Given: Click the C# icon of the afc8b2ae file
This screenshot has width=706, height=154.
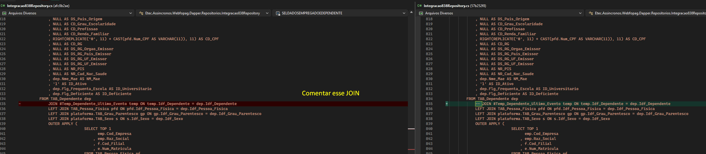Looking at the screenshot, I should pos(3,6).
